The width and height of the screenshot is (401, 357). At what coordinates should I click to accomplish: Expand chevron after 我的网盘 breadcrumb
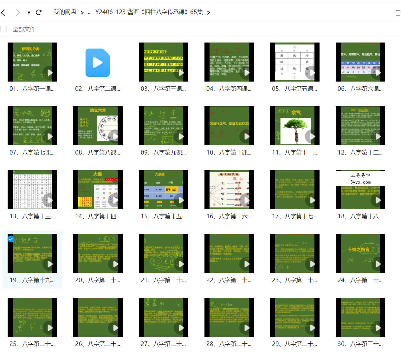(x=82, y=13)
